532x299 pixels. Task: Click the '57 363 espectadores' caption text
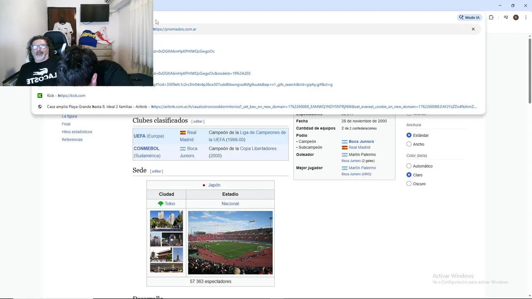(210, 282)
